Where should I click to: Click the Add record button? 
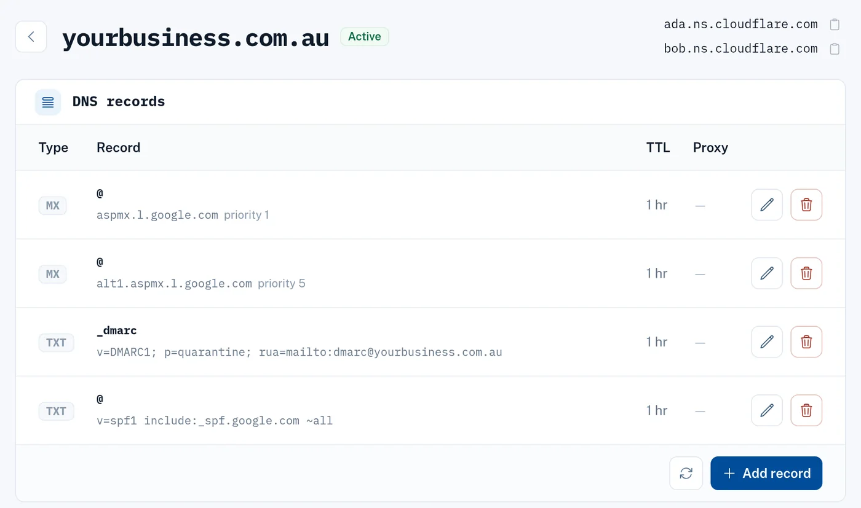coord(766,473)
